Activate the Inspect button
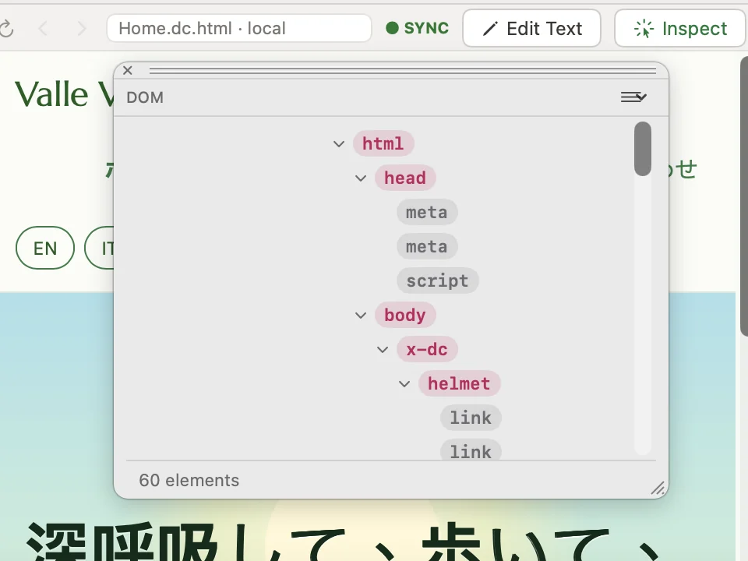This screenshot has height=561, width=748. (x=680, y=29)
